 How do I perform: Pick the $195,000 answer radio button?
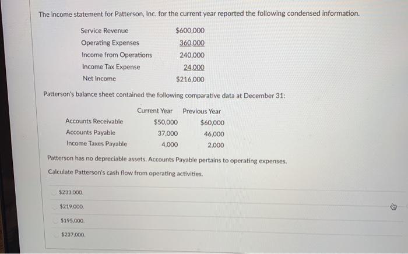(55, 221)
